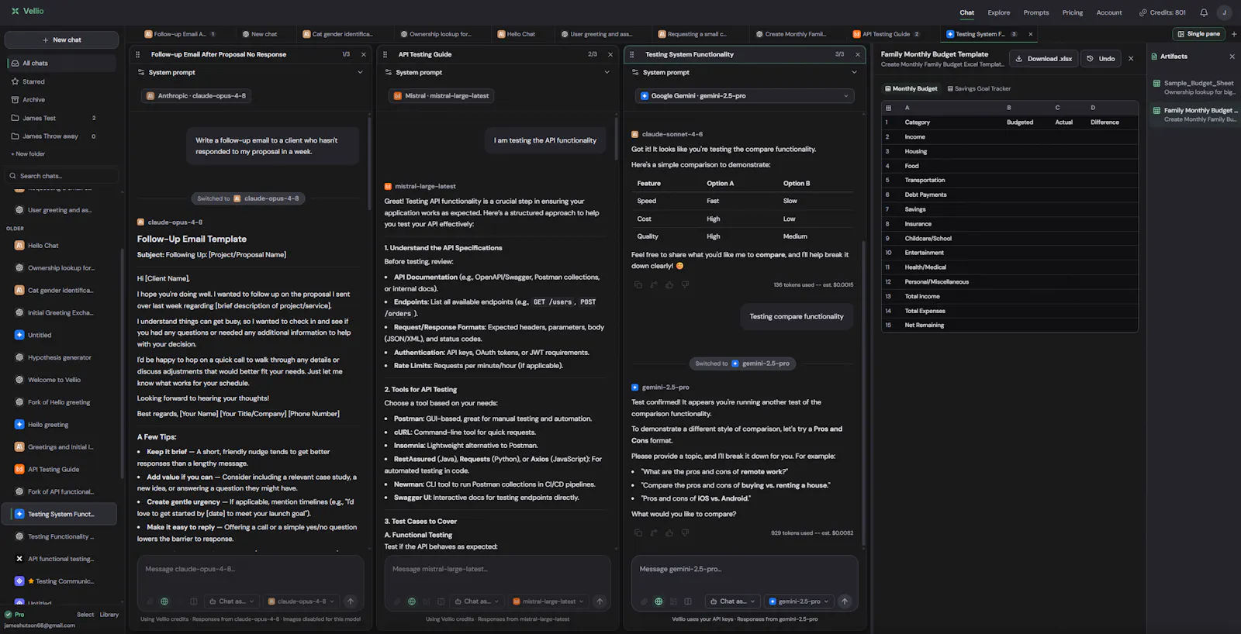Thumbs down the claude-sonnet-4-6 response
This screenshot has height=634, width=1241.
pos(685,285)
